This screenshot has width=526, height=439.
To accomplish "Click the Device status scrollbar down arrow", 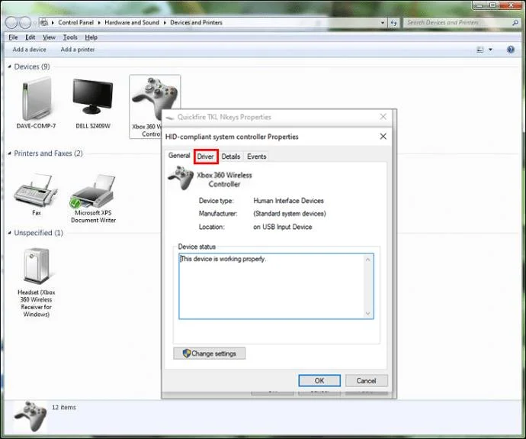I will (x=368, y=313).
